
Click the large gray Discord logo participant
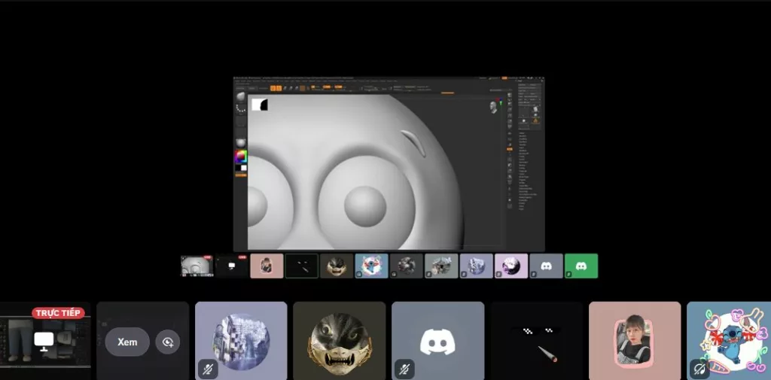coord(437,341)
